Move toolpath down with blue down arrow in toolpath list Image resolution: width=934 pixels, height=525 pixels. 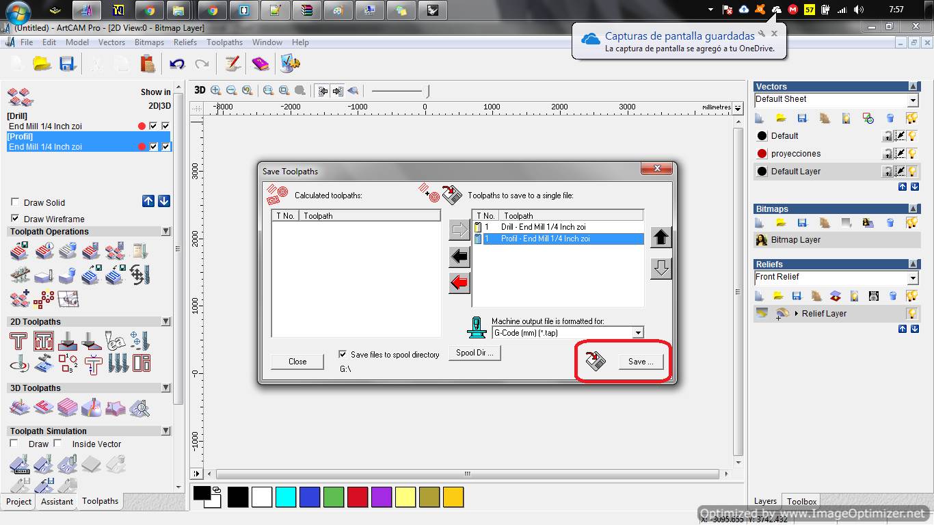(164, 201)
